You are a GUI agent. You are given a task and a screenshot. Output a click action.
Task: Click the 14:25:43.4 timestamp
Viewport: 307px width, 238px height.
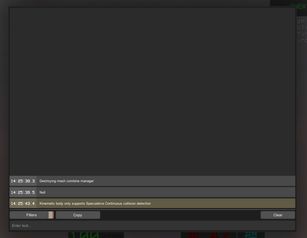(23, 204)
